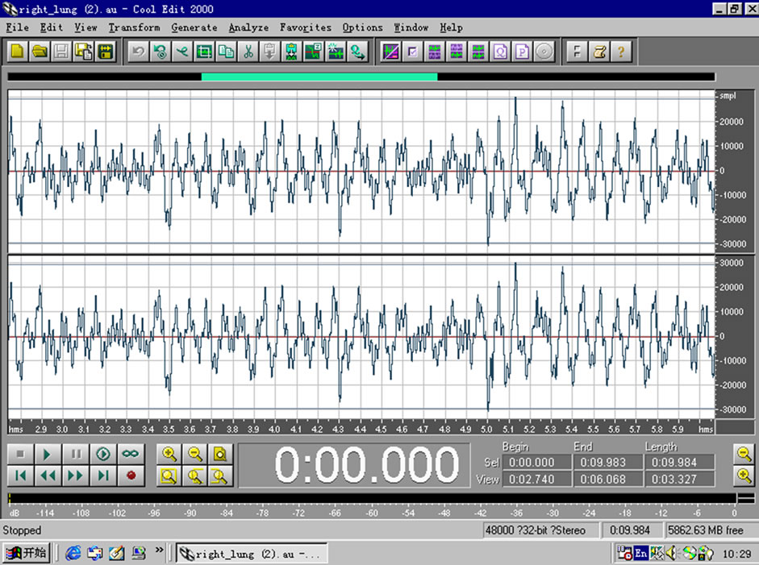Click the green repeat-last-command squiggle icon
The image size is (759, 565).
(182, 52)
